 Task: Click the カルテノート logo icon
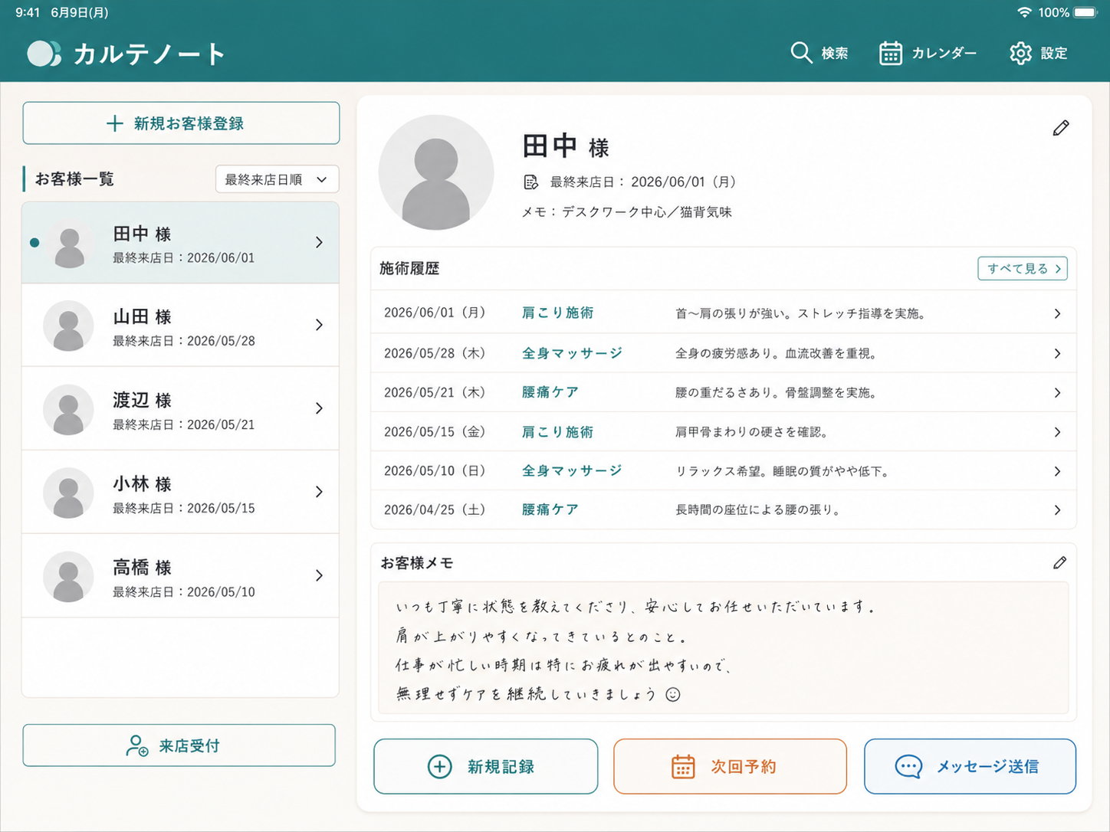pyautogui.click(x=44, y=54)
